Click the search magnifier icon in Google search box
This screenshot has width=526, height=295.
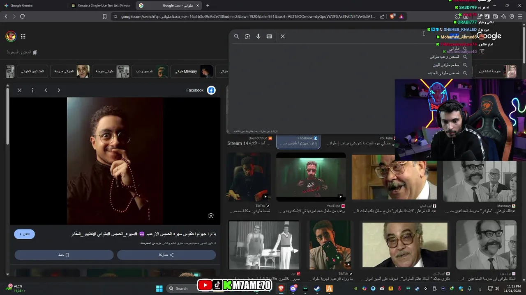tap(237, 36)
